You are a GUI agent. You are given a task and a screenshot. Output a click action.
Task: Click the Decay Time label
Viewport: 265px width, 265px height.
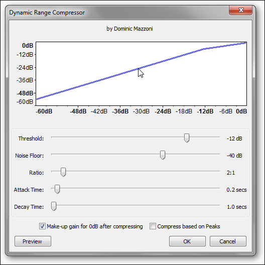point(29,207)
